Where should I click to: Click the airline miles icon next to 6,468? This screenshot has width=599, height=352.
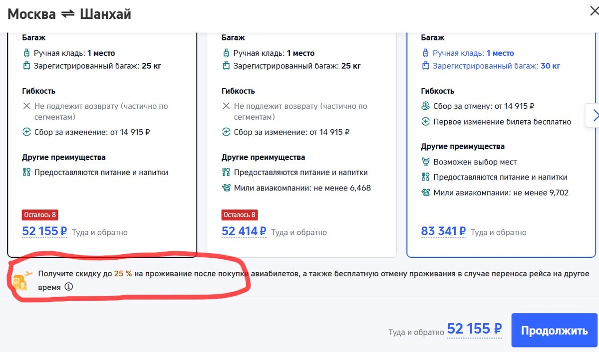[227, 188]
